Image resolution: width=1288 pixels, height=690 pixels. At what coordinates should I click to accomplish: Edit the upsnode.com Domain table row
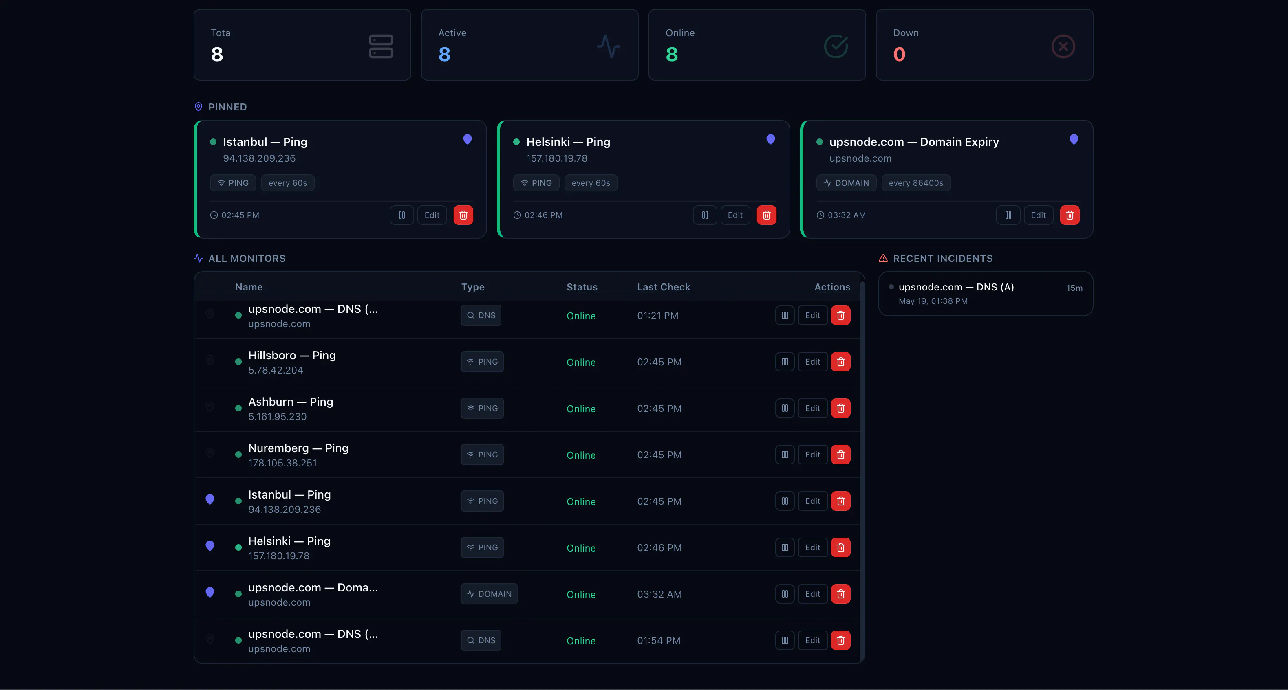pyautogui.click(x=812, y=594)
